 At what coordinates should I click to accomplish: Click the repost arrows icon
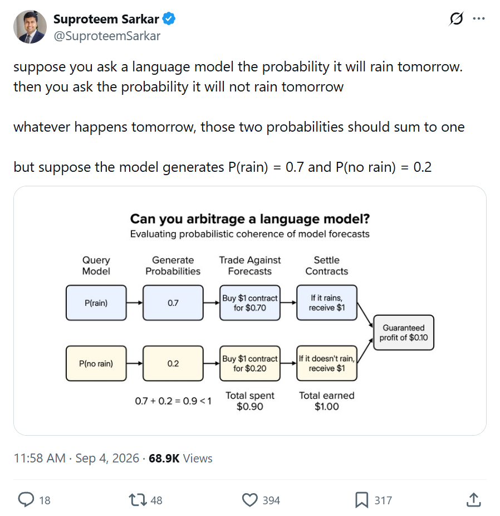[x=138, y=500]
